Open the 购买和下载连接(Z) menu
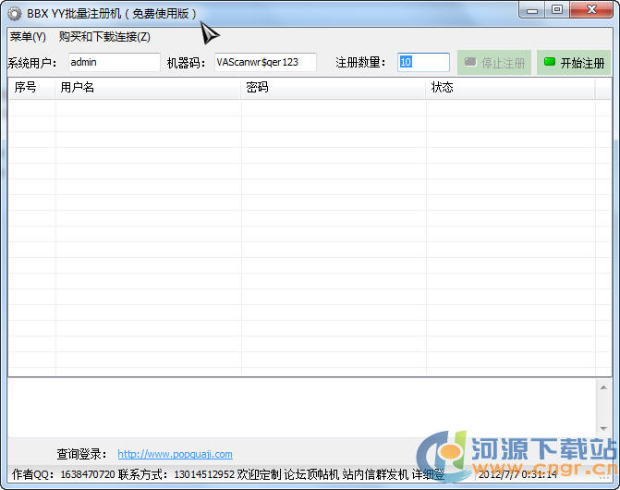 point(104,37)
